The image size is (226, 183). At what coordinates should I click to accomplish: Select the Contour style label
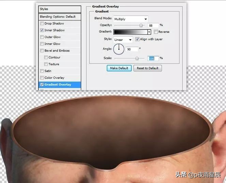point(54,57)
